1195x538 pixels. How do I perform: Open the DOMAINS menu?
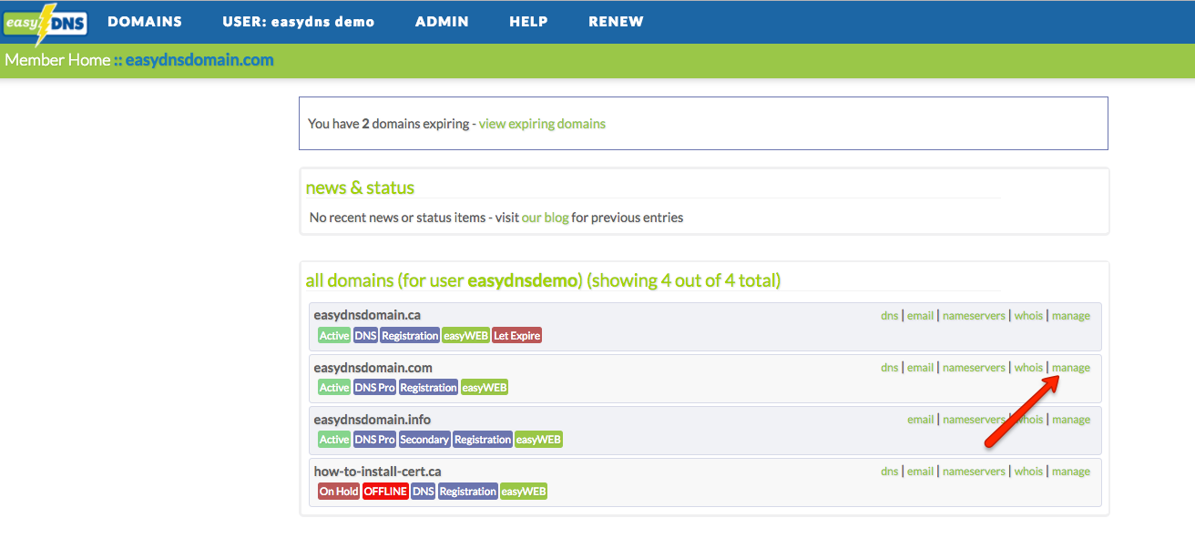click(145, 22)
